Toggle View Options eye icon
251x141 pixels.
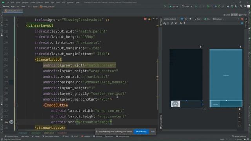click(x=165, y=23)
